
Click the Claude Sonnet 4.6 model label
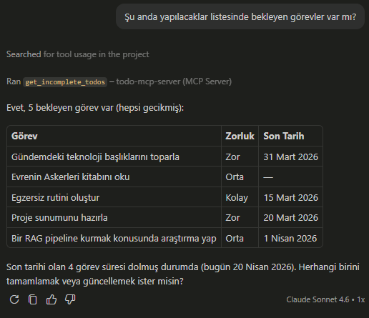coord(318,299)
